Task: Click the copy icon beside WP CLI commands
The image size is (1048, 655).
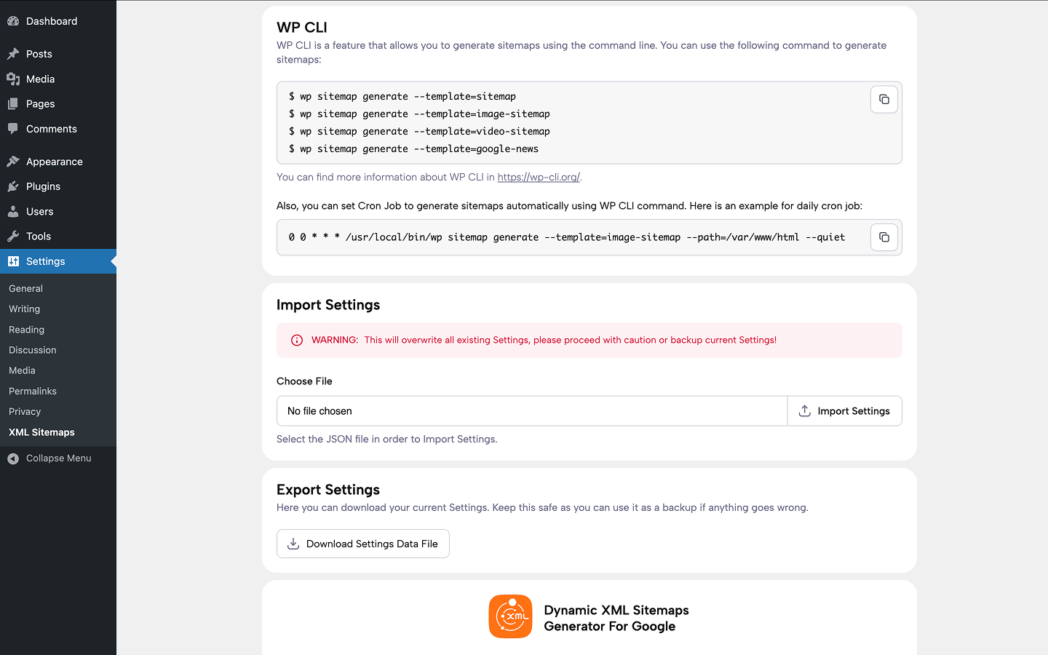Action: coord(884,99)
